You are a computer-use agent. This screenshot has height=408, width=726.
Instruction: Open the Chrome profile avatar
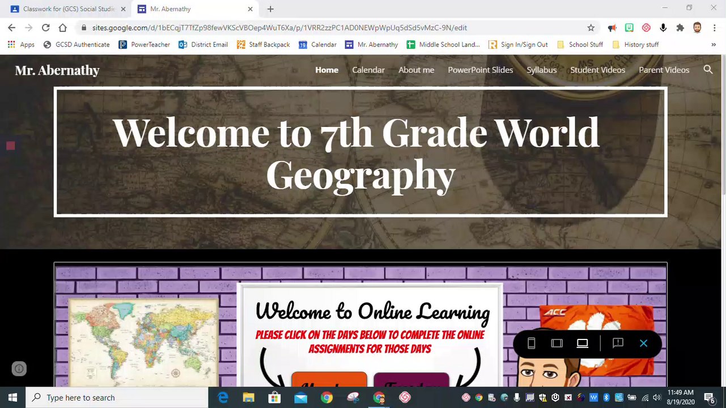click(x=698, y=27)
